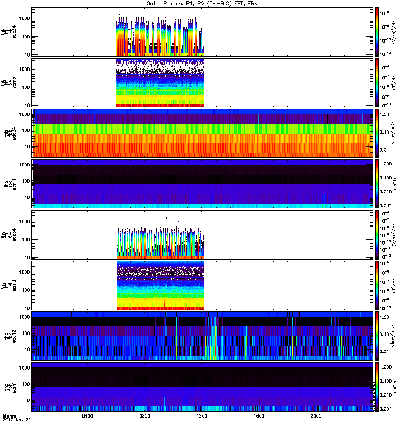The image size is (404, 431).
Task: Click the thc fbk scm1 y-axis title
Action: point(10,387)
